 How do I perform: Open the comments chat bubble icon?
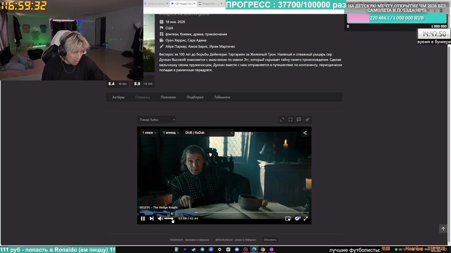299,120
